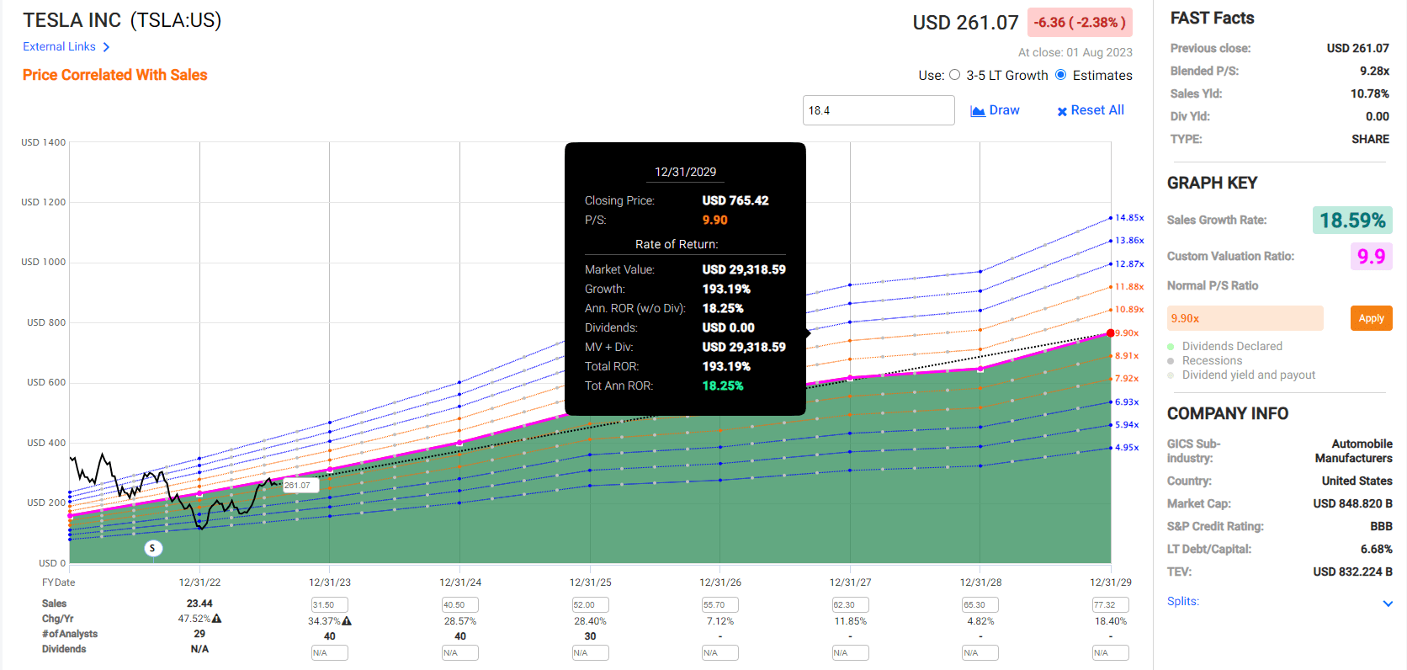
Task: Edit the 12/31/29 sales estimate 77.32
Action: pyautogui.click(x=1111, y=605)
